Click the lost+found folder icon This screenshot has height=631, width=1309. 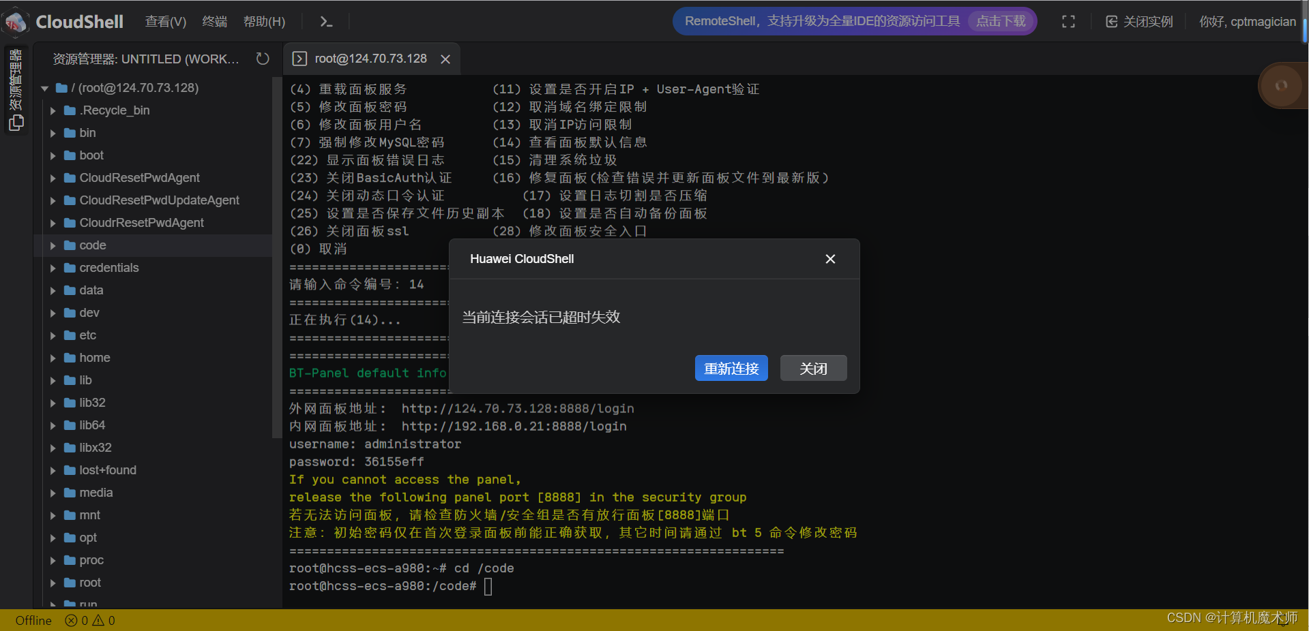[70, 470]
